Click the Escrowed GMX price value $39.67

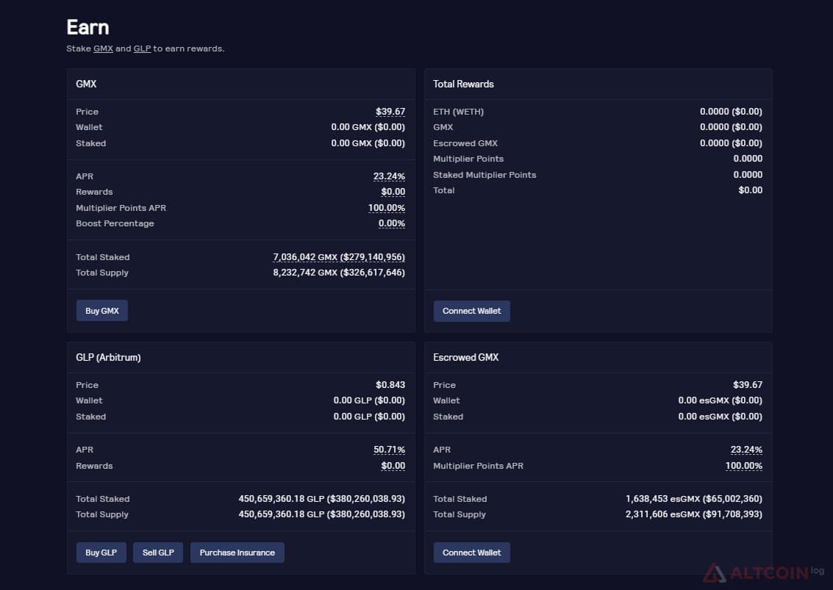pyautogui.click(x=748, y=384)
